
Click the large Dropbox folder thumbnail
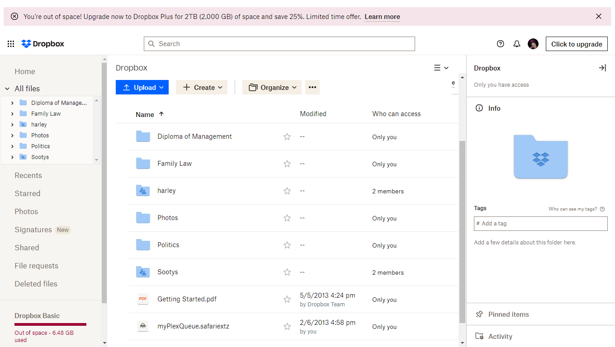[541, 157]
